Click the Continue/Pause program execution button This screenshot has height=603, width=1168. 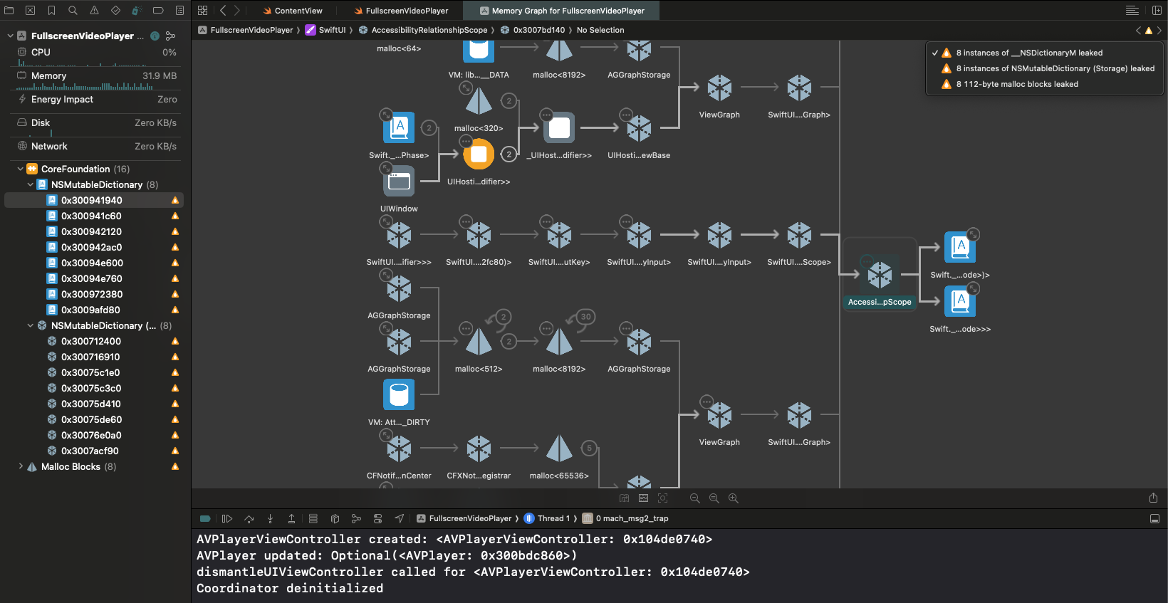[x=227, y=518]
